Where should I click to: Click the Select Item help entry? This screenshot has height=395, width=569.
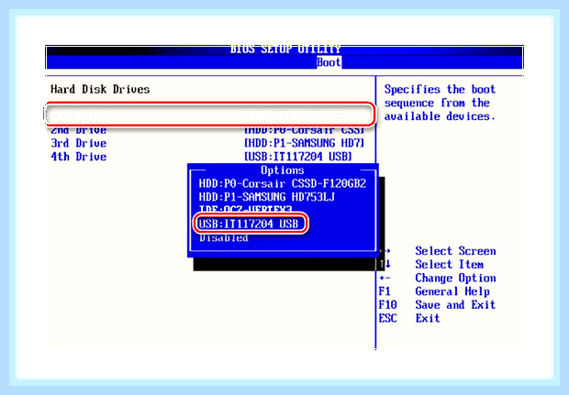(x=450, y=265)
